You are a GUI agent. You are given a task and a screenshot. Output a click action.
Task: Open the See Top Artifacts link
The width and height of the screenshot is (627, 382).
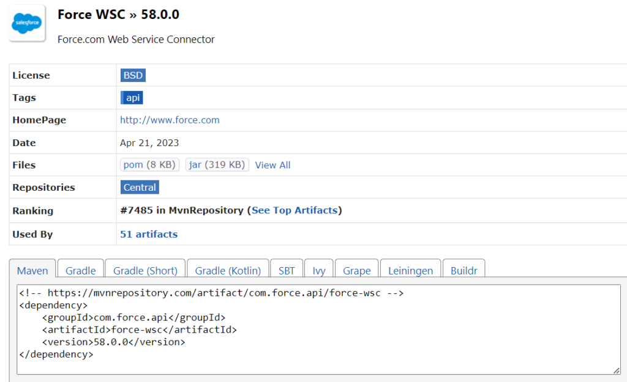295,210
